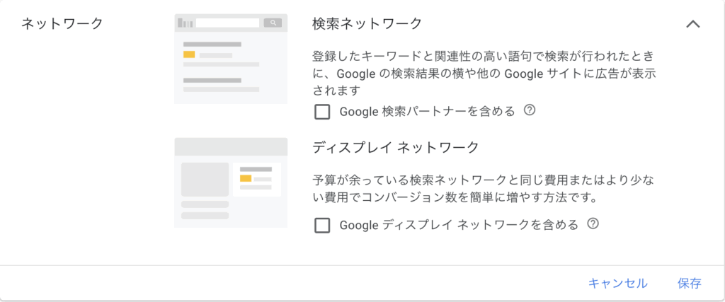Click the 検索ネットワーク description paragraph
Image resolution: width=725 pixels, height=302 pixels.
[489, 73]
